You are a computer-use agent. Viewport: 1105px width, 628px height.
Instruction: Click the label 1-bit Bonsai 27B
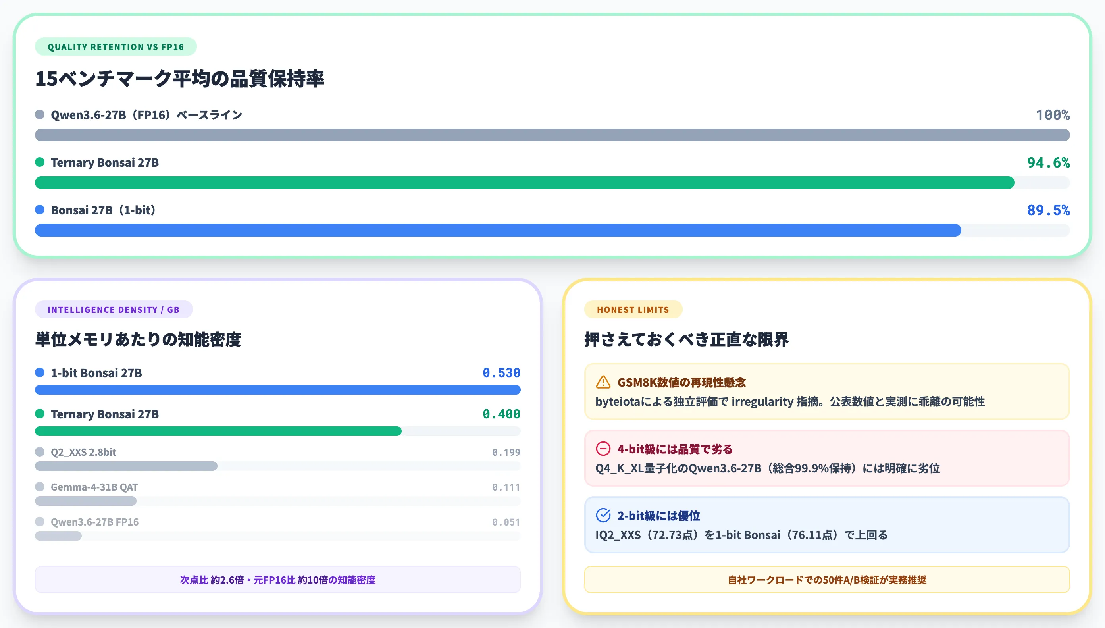tap(96, 373)
